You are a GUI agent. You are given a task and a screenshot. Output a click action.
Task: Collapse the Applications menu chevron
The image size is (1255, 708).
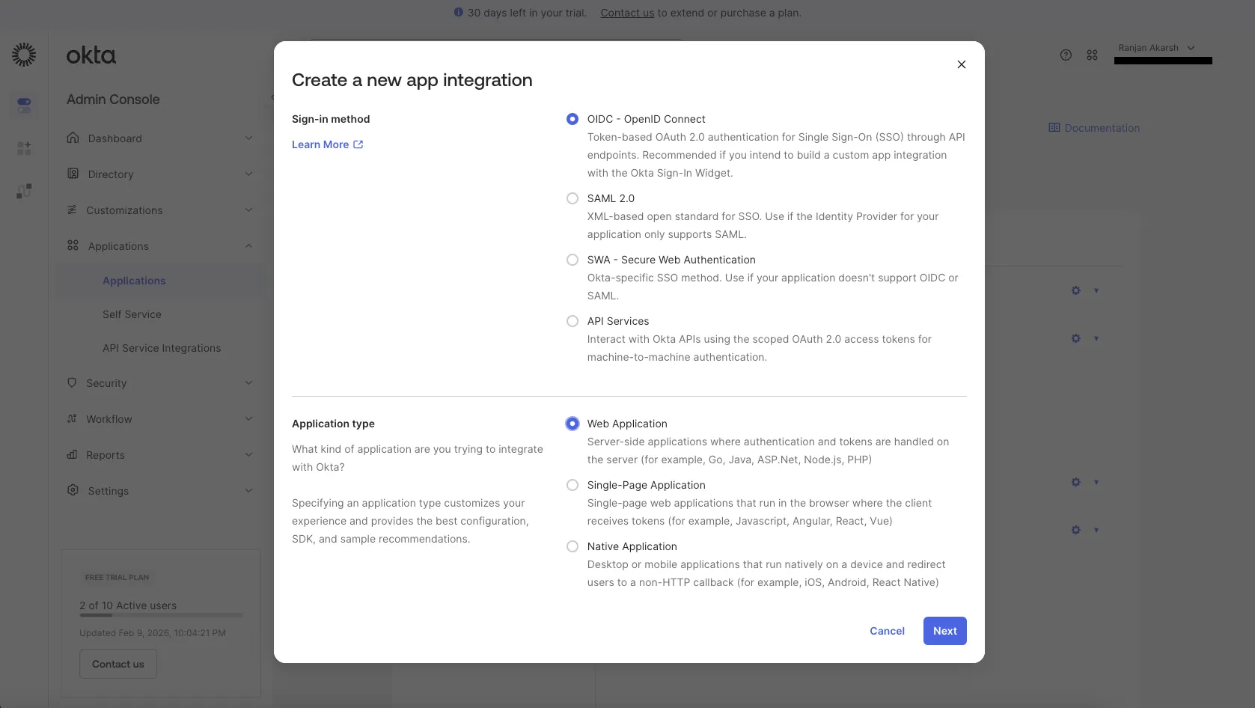coord(248,245)
